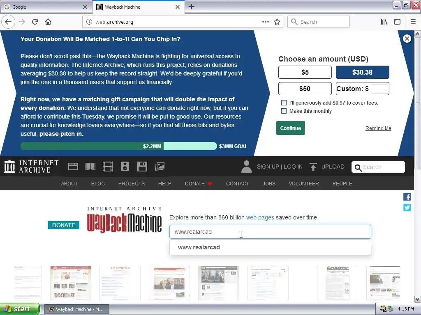Open the Software floppy disk icon
Screen dimensions: 421x315
click(142, 167)
